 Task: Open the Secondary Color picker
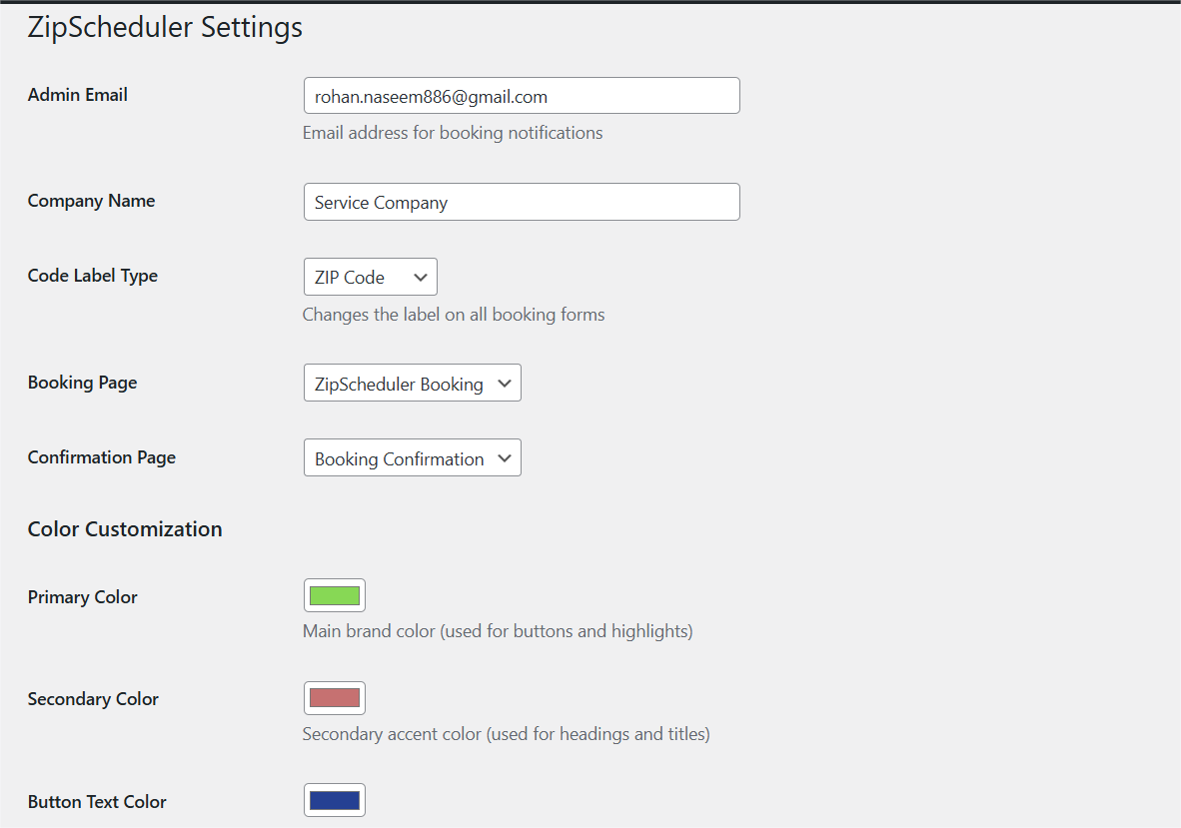click(334, 697)
